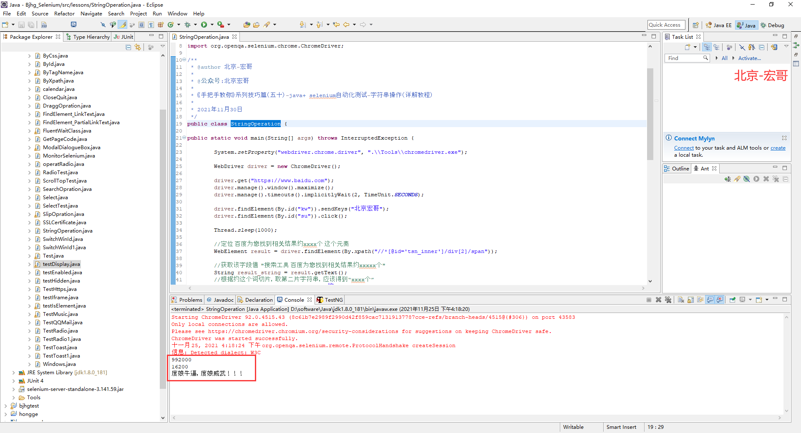Open Debug button dropdown arrow

pos(195,25)
